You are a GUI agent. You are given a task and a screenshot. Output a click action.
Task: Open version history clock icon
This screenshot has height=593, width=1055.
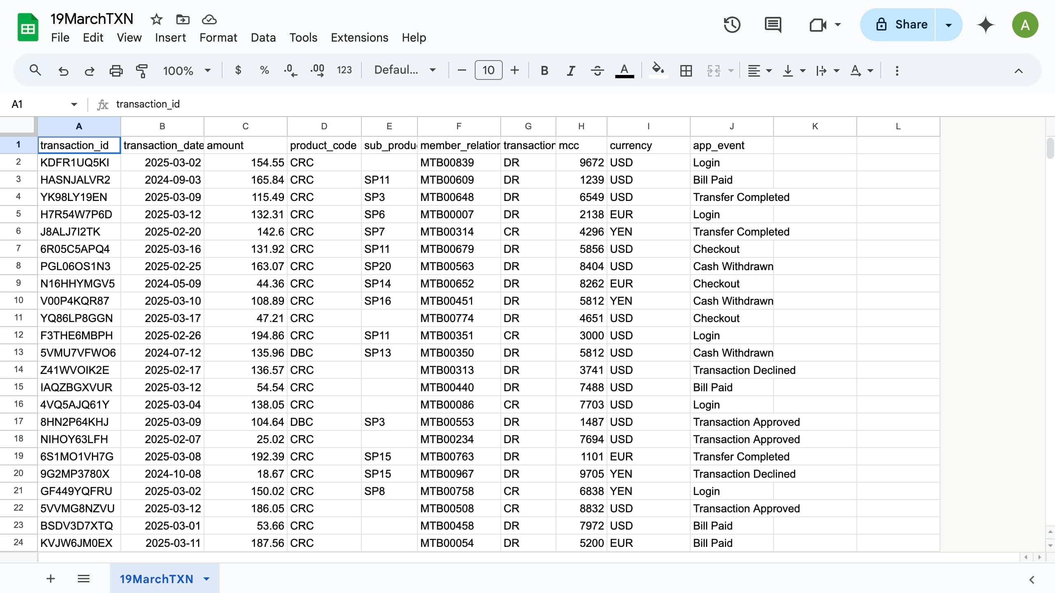click(732, 25)
